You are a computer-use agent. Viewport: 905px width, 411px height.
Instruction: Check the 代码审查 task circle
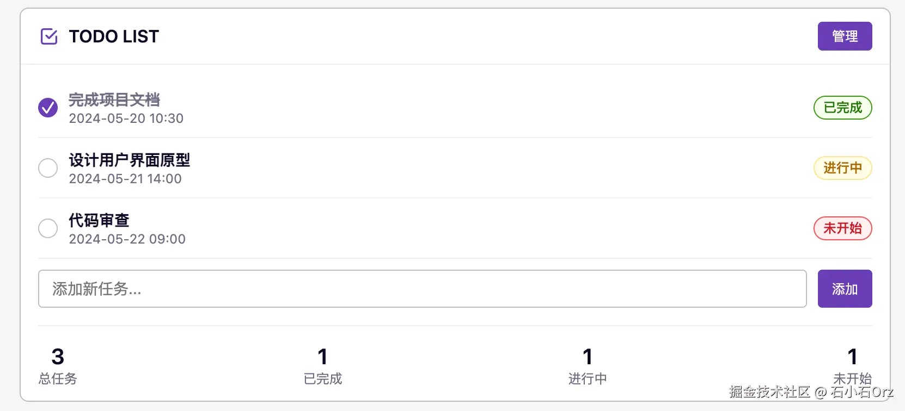tap(48, 228)
